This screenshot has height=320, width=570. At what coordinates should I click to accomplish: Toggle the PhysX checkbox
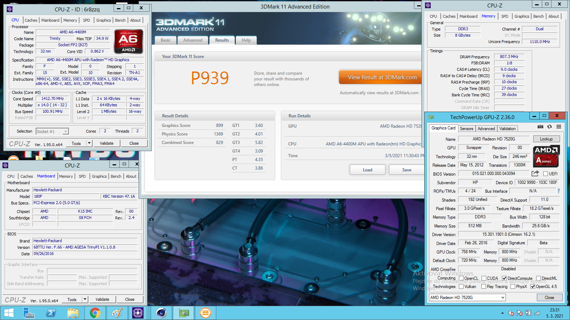pos(513,287)
